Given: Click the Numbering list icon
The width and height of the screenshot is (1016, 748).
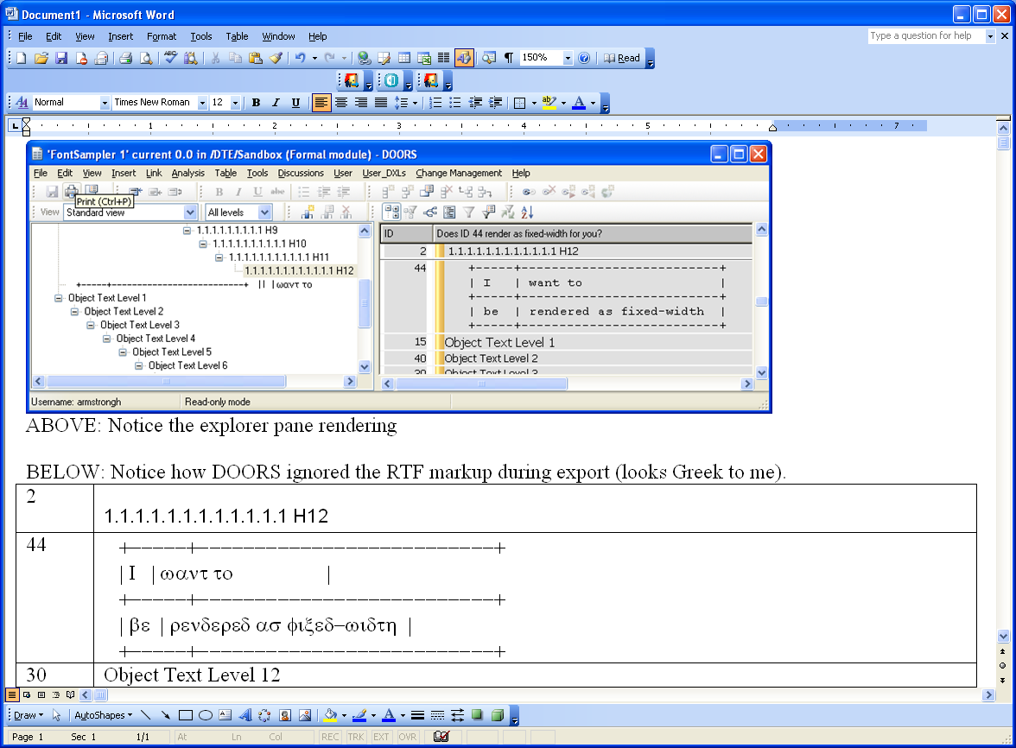Looking at the screenshot, I should 435,102.
